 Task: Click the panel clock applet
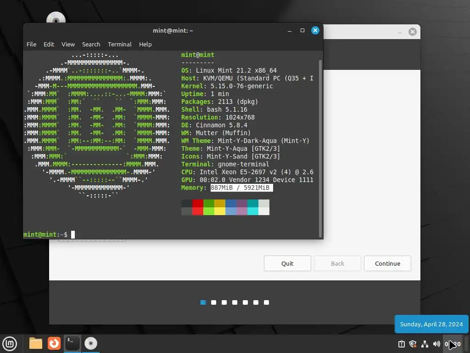tap(453, 344)
